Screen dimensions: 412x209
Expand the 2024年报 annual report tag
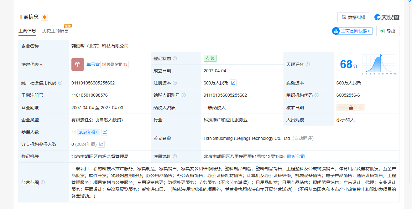[x=88, y=132]
